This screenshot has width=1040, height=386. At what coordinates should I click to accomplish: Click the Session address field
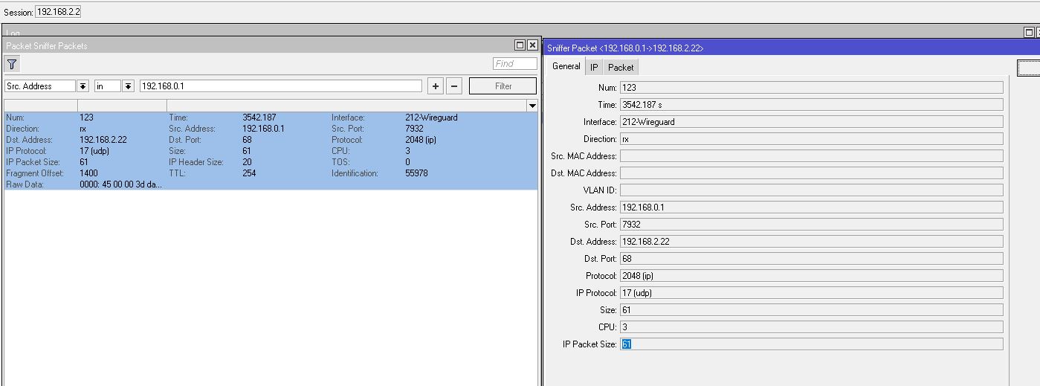click(58, 12)
